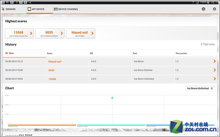Viewport: 220px width, 137px height.
Task: Open the 3DMARK home tab
Action: click(x=9, y=9)
